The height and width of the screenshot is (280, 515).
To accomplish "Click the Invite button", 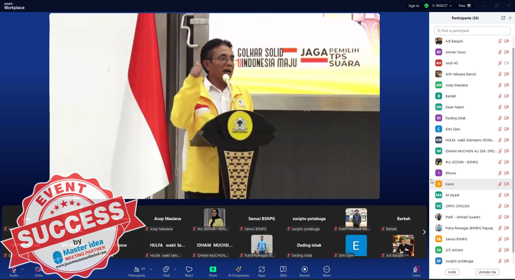I will (x=452, y=272).
